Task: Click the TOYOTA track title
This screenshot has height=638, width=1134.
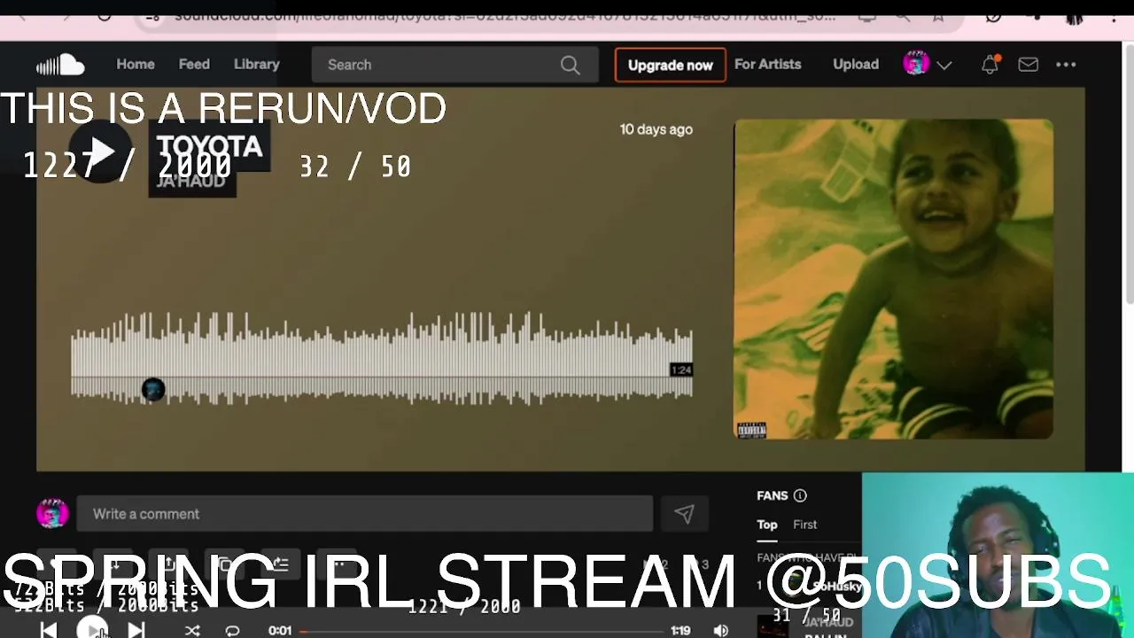Action: point(210,146)
